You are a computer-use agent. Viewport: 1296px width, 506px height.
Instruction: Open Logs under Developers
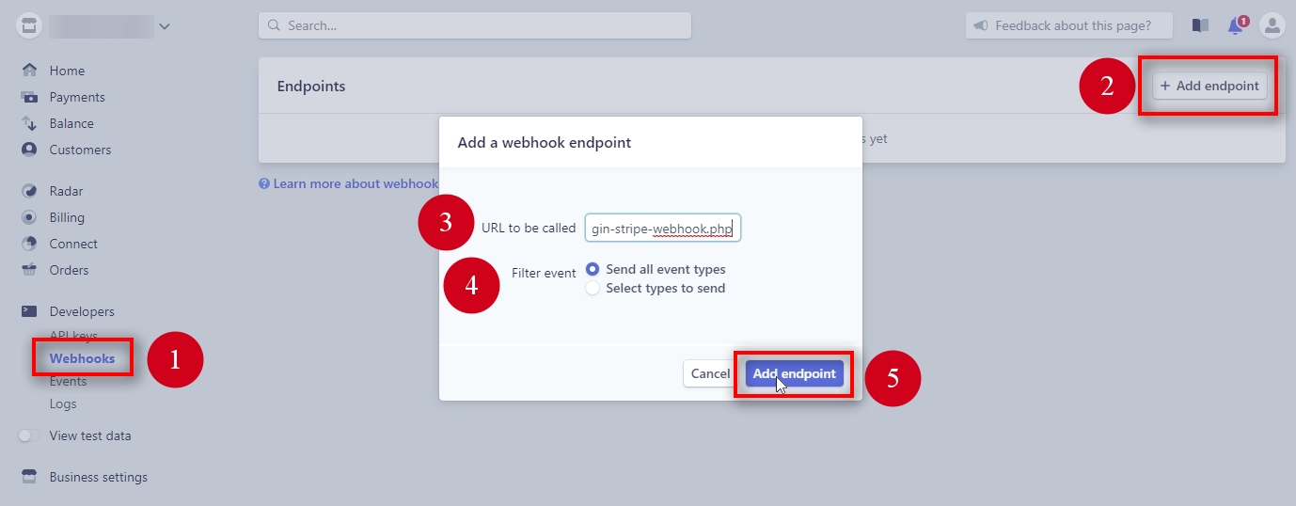[63, 403]
